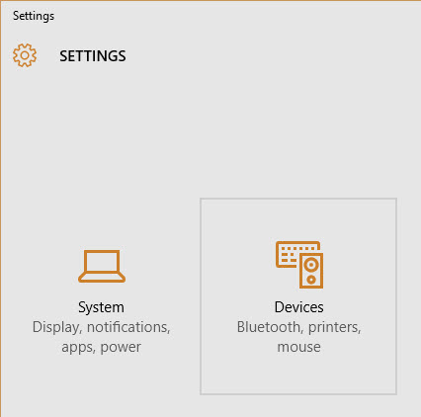
Task: Select the word "notifications" in System tile
Action: pyautogui.click(x=128, y=327)
